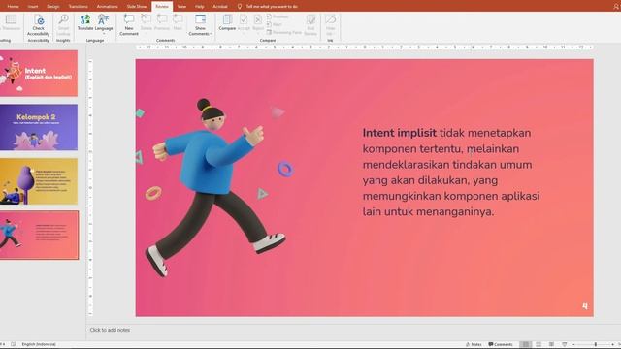Viewport: 621px width, 349px height.
Task: Click the Accept change icon
Action: pos(244,19)
